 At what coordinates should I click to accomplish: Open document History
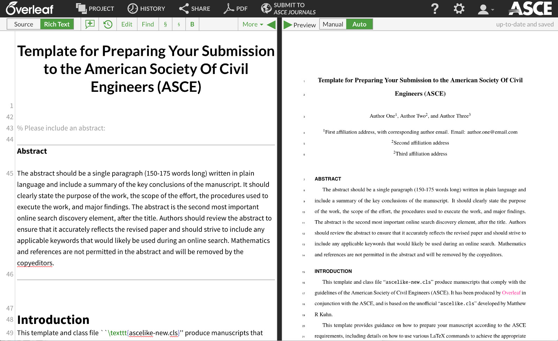click(146, 9)
